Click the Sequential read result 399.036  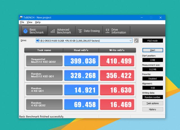tap(82, 60)
